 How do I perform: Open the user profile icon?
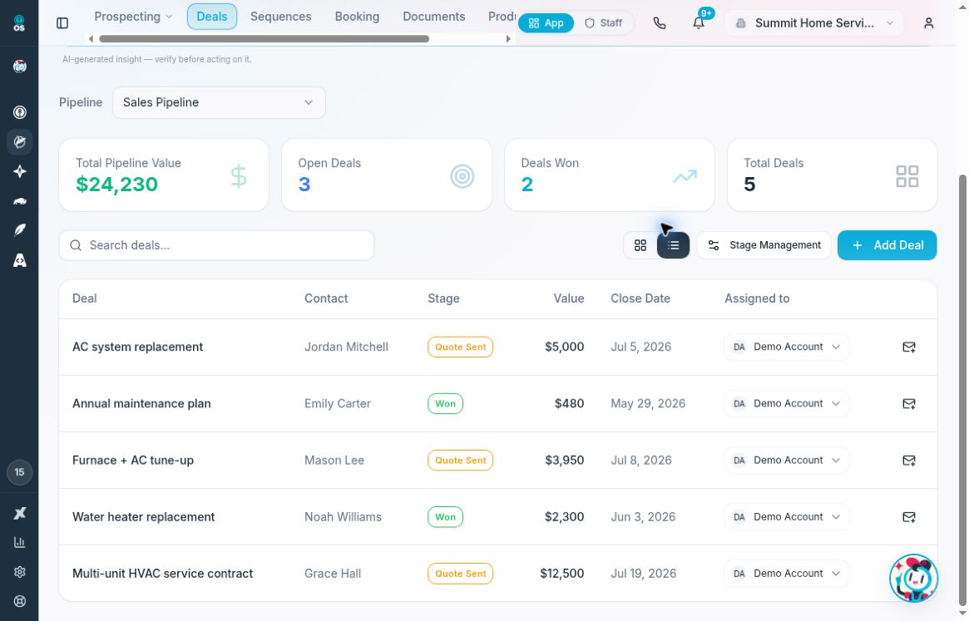[928, 23]
